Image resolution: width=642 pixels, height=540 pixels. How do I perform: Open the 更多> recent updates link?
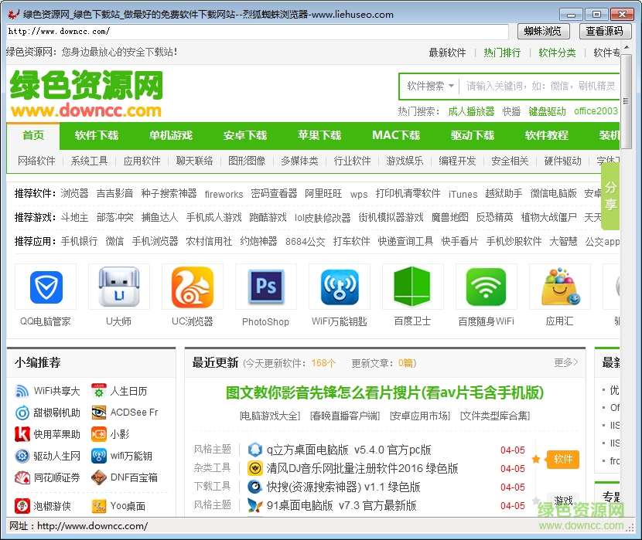coord(564,363)
